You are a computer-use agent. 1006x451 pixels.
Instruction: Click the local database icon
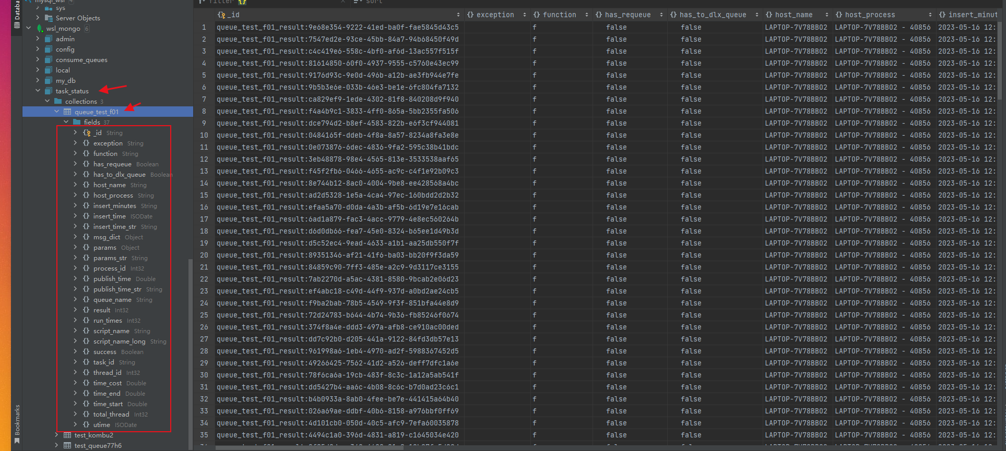[49, 70]
